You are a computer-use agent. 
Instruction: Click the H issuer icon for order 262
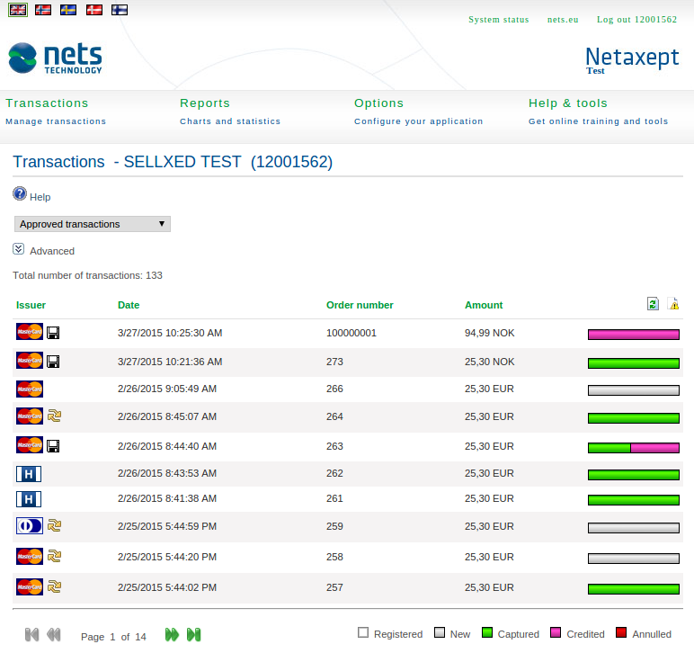click(x=29, y=474)
